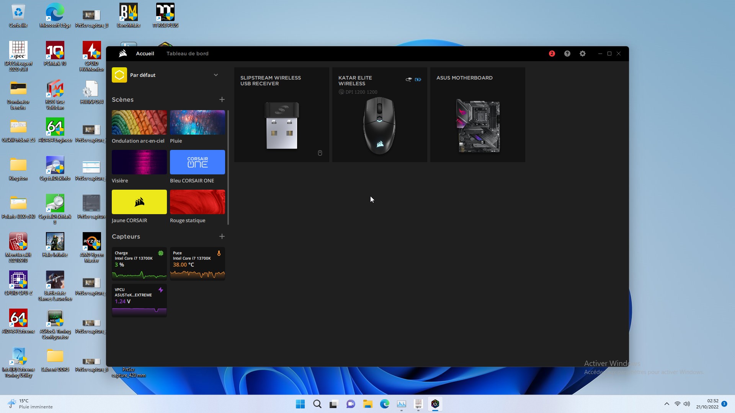Viewport: 735px width, 413px height.
Task: Click the VPCU voltage lightning icon
Action: coord(161,290)
